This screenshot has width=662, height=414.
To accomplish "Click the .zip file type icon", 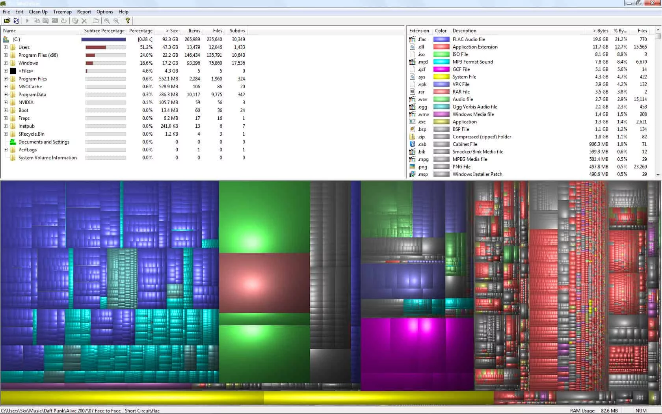I will pyautogui.click(x=412, y=137).
